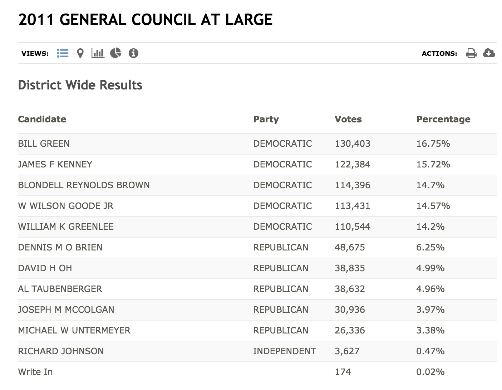
Task: Show the bar chart view
Action: [x=98, y=53]
